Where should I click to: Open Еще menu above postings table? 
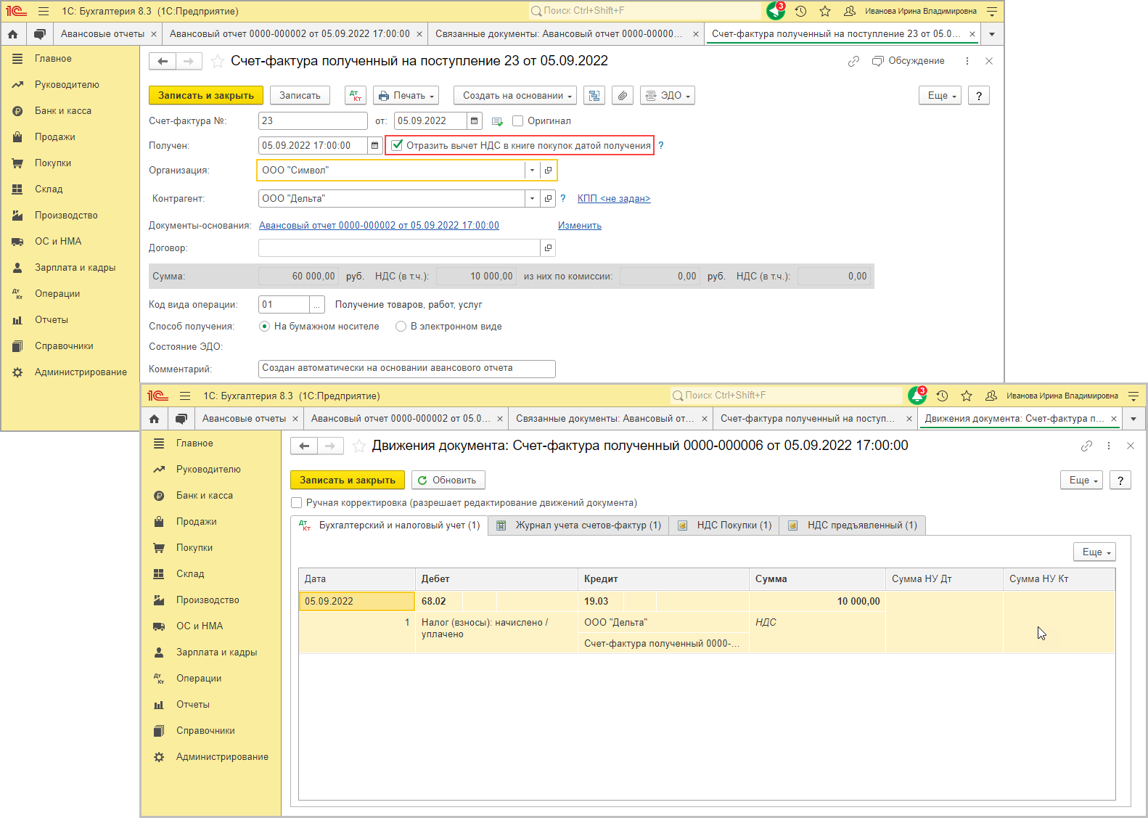click(x=1095, y=552)
